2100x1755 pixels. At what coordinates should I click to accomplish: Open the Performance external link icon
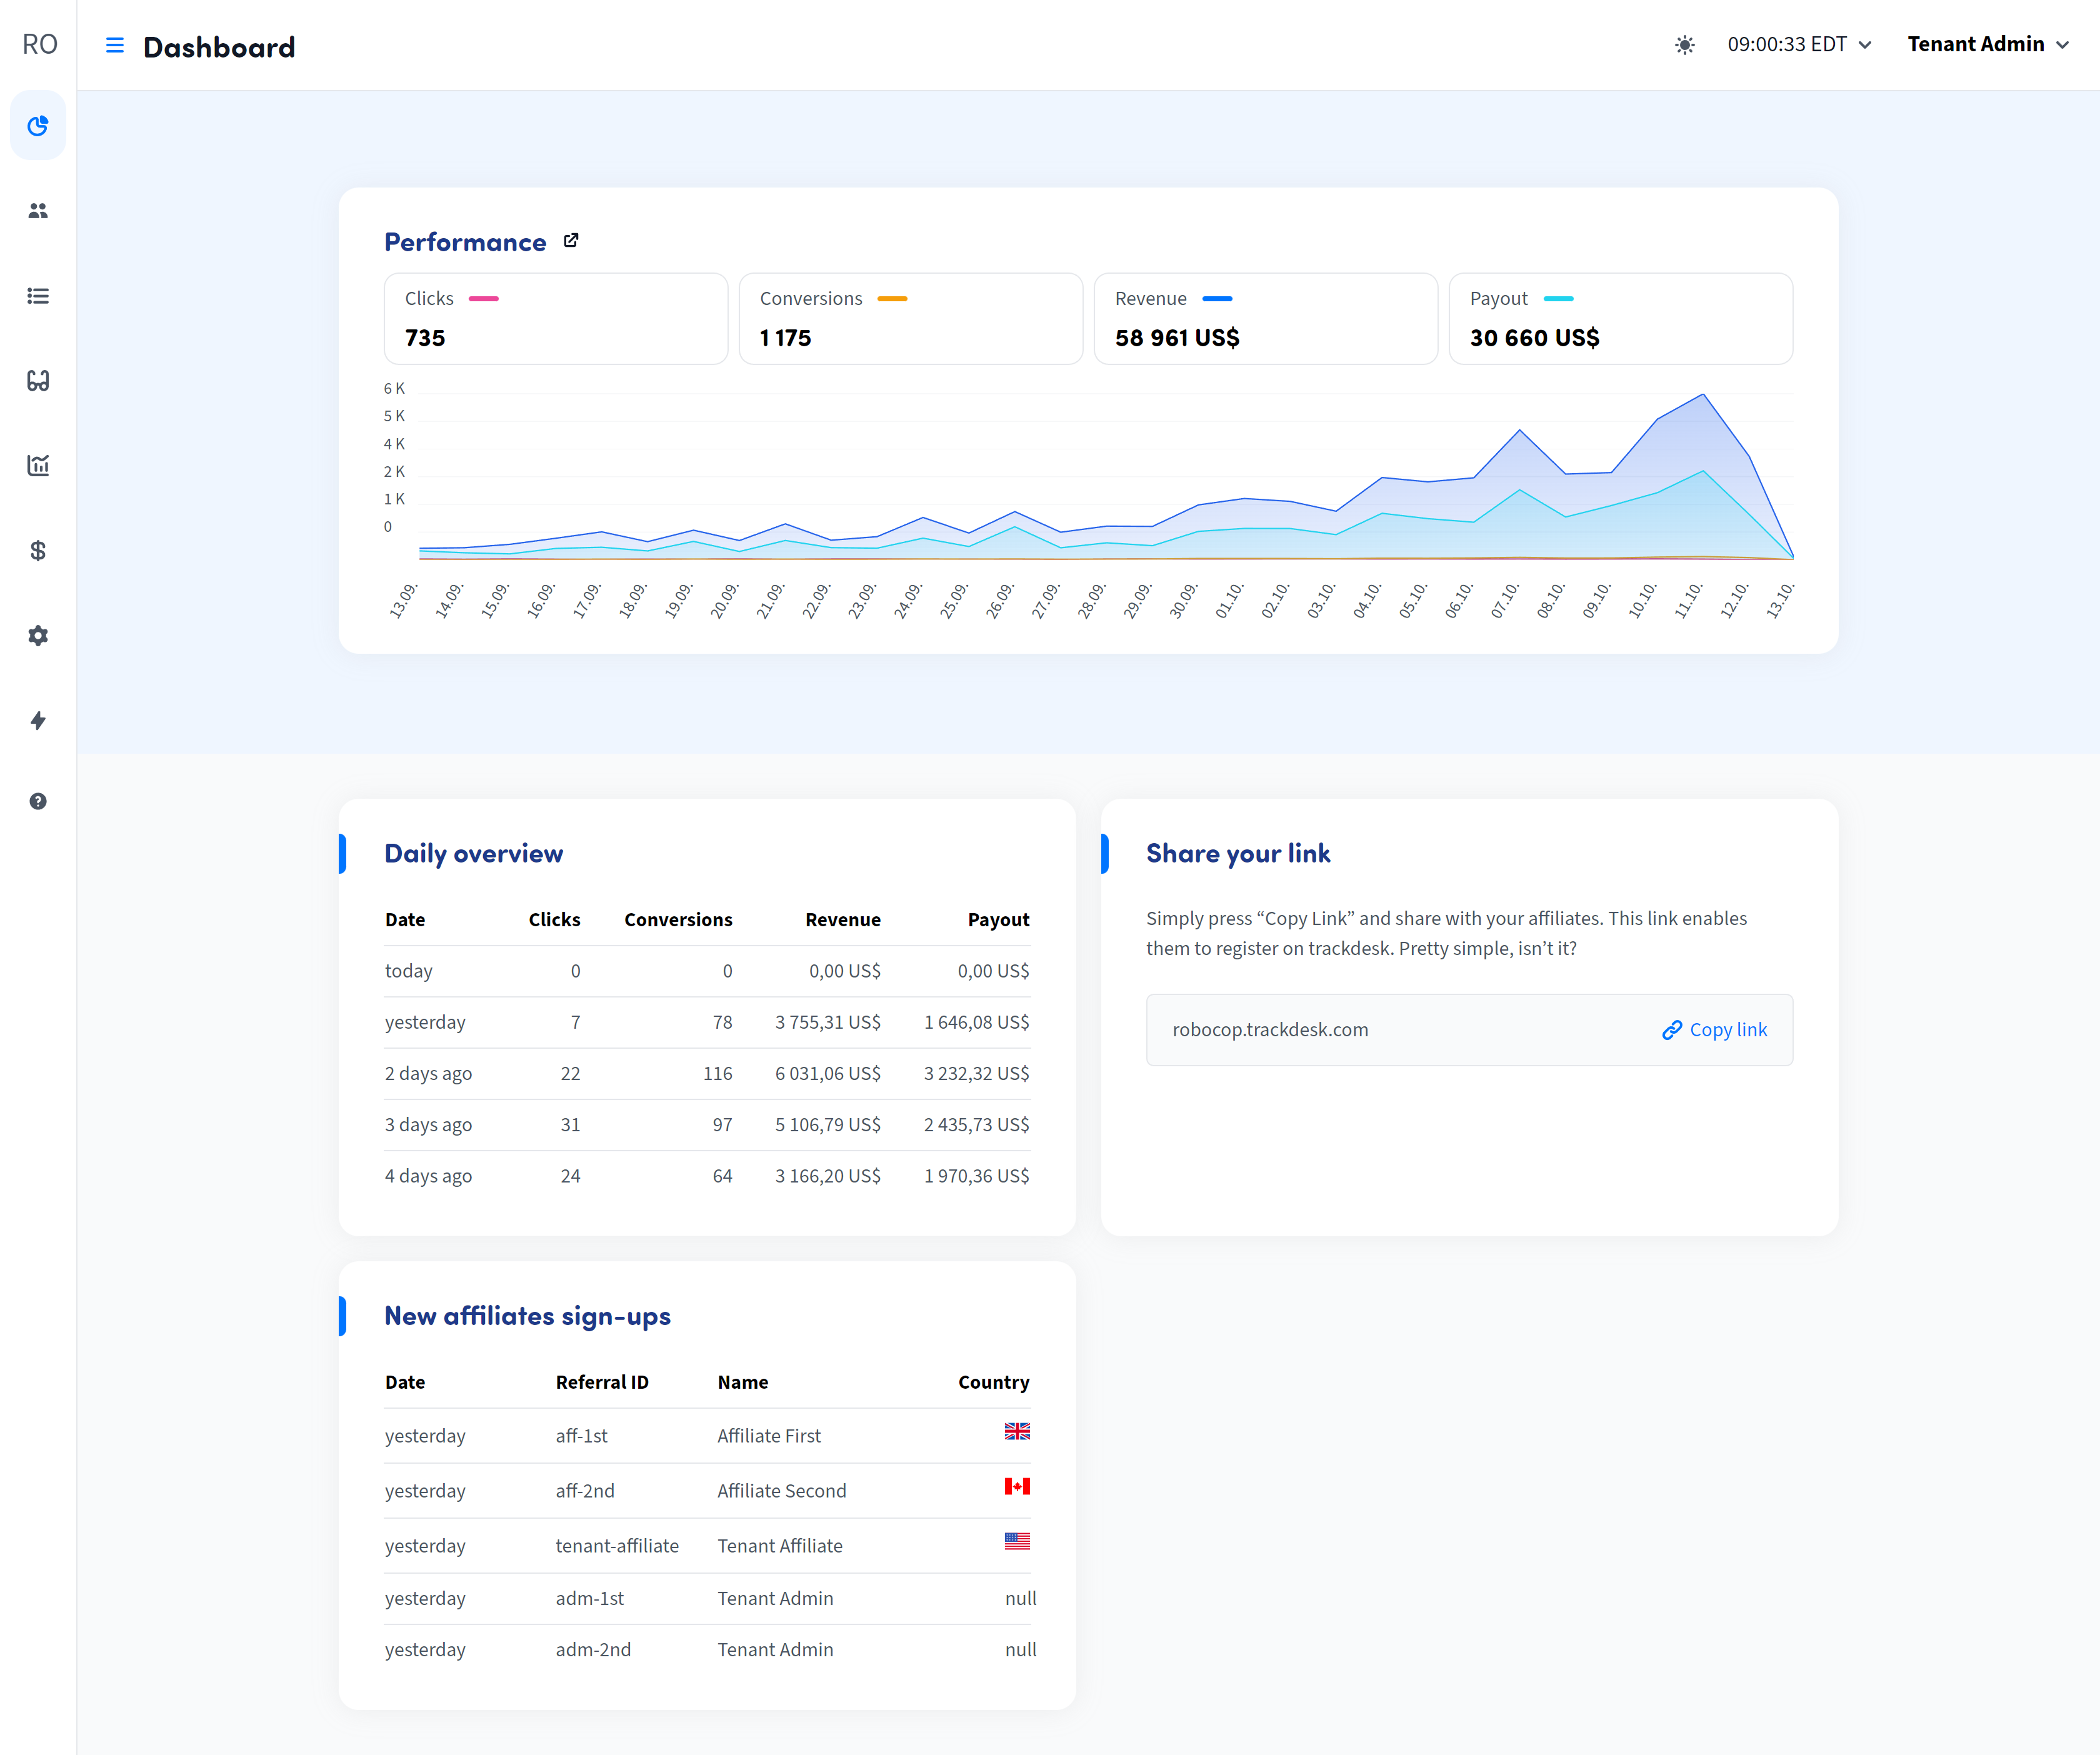[571, 240]
